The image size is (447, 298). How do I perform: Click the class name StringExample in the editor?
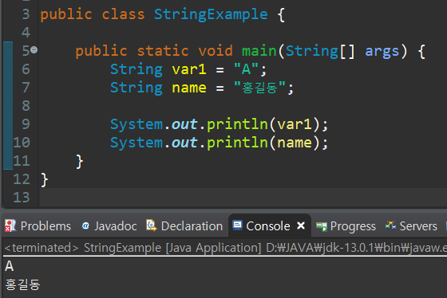211,14
